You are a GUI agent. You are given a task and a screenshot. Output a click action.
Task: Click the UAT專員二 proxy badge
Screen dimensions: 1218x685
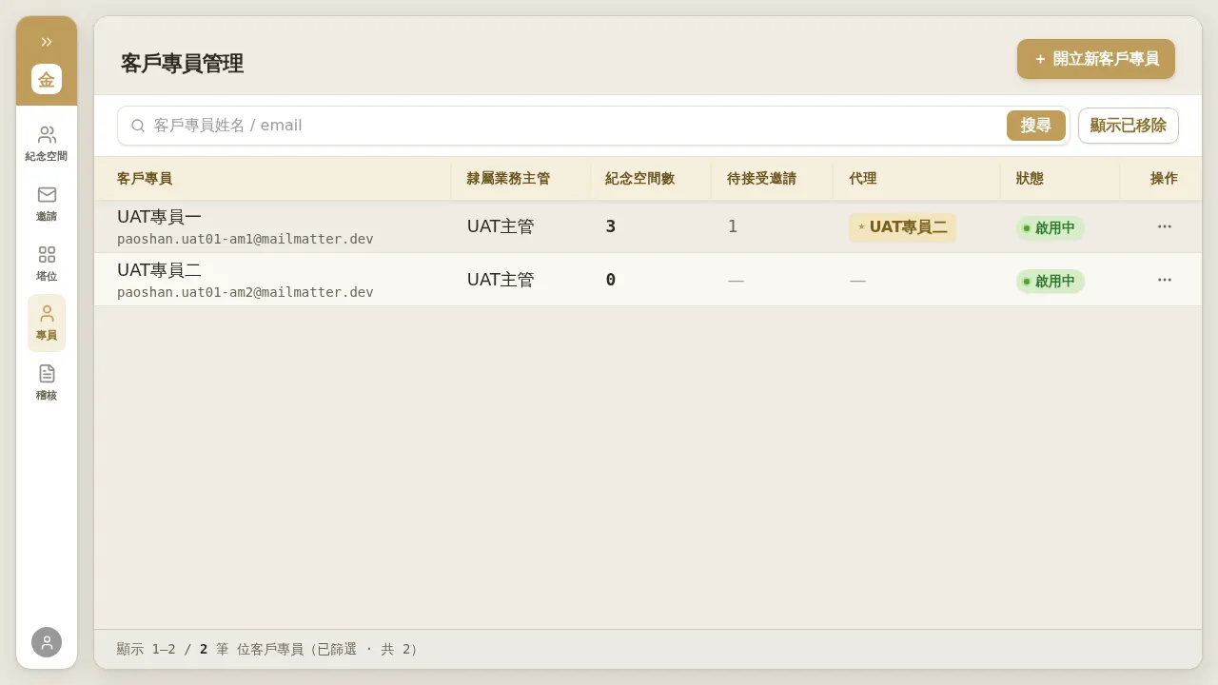tap(903, 227)
